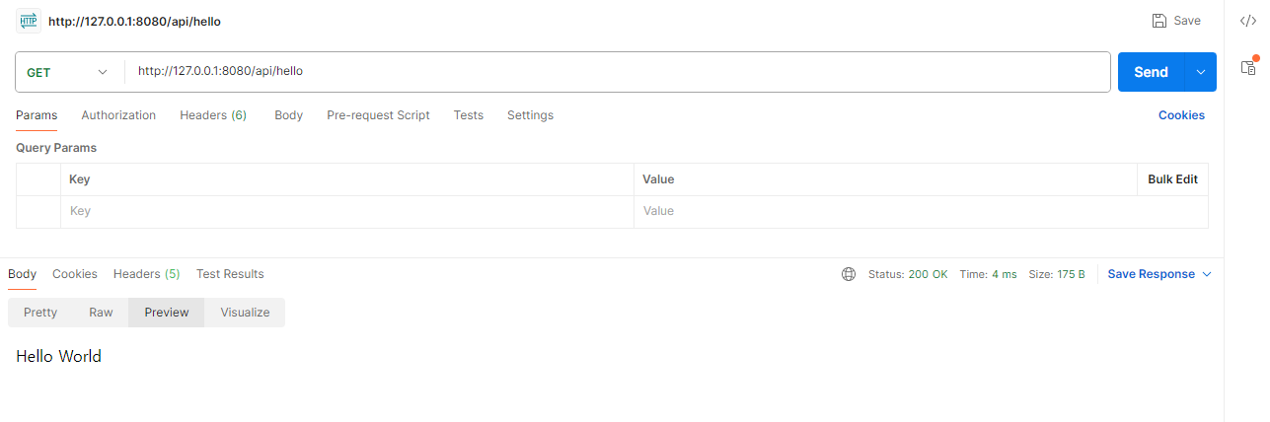Switch to response Test Results tab
This screenshot has width=1270, height=422.
230,274
